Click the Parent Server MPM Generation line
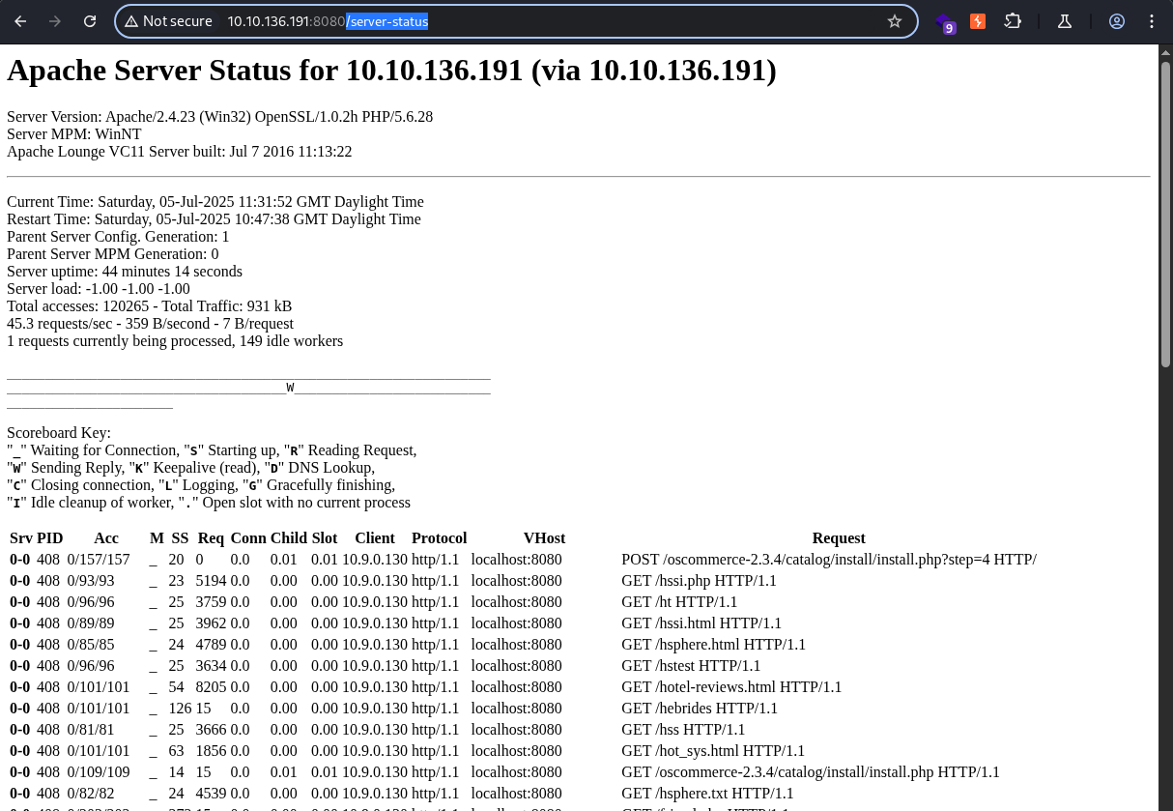 pyautogui.click(x=112, y=254)
